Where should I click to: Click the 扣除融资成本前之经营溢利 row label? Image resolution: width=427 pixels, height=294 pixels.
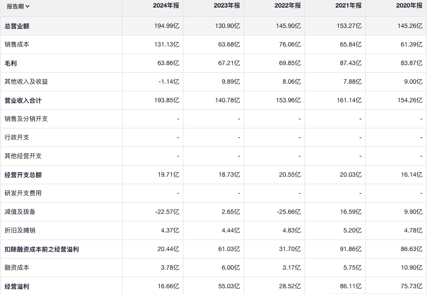point(42,249)
